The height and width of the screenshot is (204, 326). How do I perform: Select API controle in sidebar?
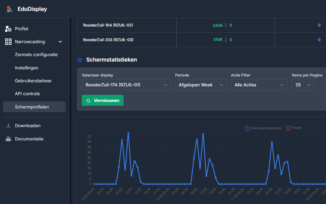(28, 94)
